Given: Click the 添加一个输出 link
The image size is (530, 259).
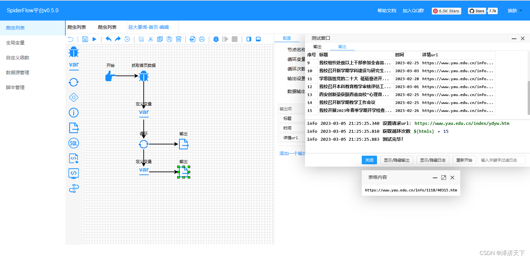Looking at the screenshot, I should point(292,153).
